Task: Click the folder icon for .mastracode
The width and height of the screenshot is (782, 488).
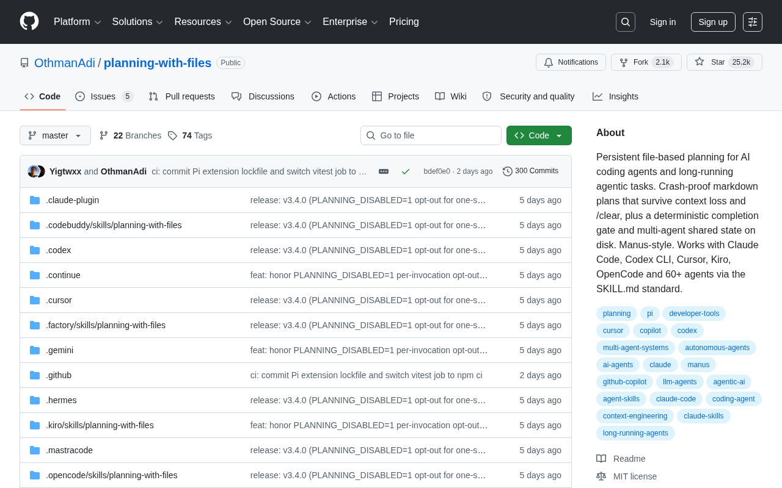Action: pos(35,450)
